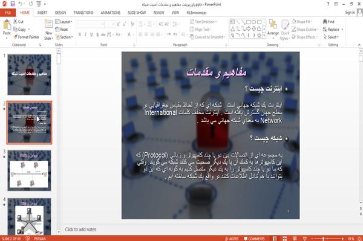
Task: Toggle Comments pane in status bar
Action: pyautogui.click(x=254, y=239)
